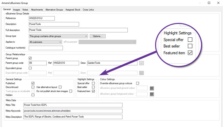Click Treat group as resaleable checkbox

33,91
